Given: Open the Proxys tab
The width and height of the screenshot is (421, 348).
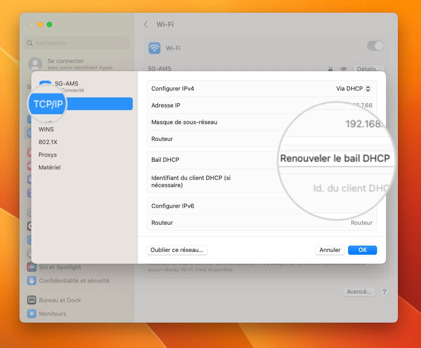Looking at the screenshot, I should click(x=48, y=155).
